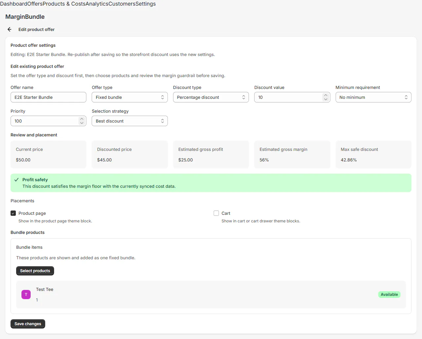Image resolution: width=422 pixels, height=339 pixels.
Task: Toggle the Product page placement checkbox
Action: 13,213
